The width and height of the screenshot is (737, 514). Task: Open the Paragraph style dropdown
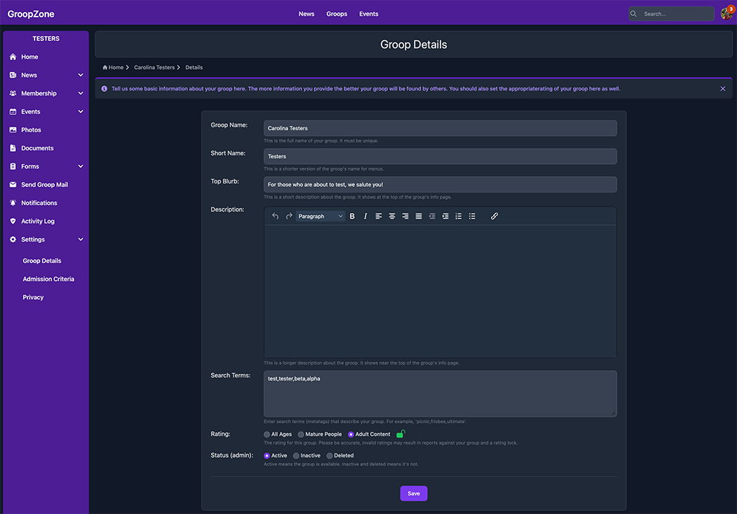pos(320,216)
